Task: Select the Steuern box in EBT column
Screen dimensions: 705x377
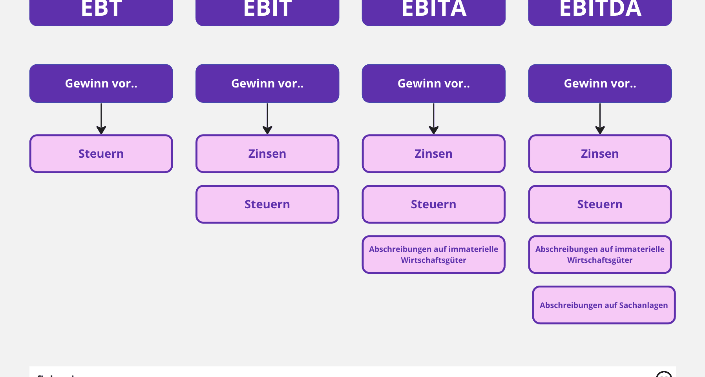Action: [x=101, y=154]
